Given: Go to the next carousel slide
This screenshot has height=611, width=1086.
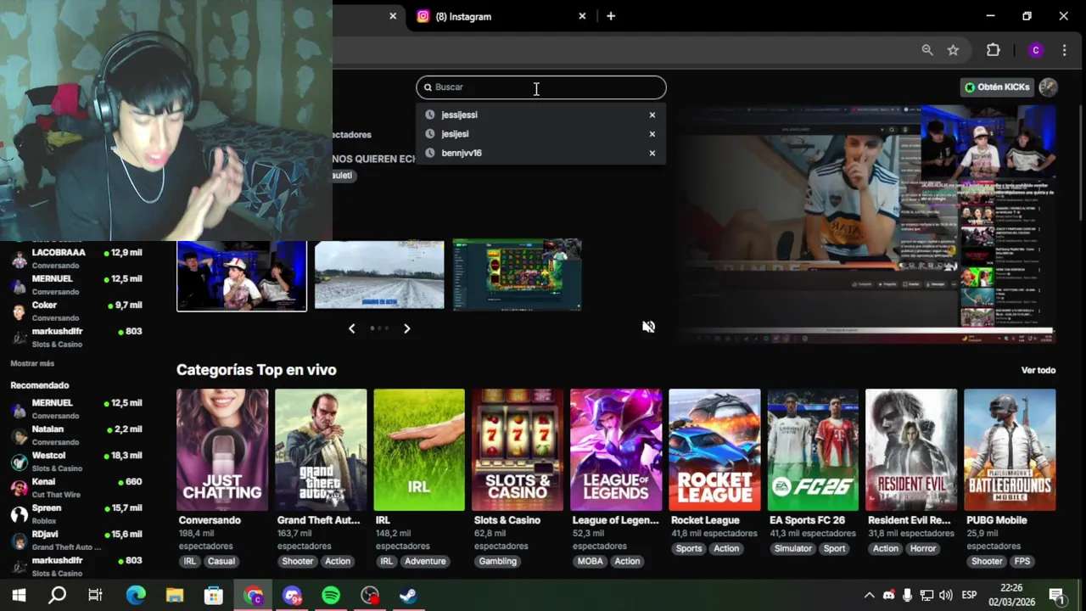Looking at the screenshot, I should tap(406, 328).
